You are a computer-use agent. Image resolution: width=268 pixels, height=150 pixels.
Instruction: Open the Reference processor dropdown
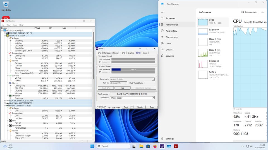click(153, 98)
